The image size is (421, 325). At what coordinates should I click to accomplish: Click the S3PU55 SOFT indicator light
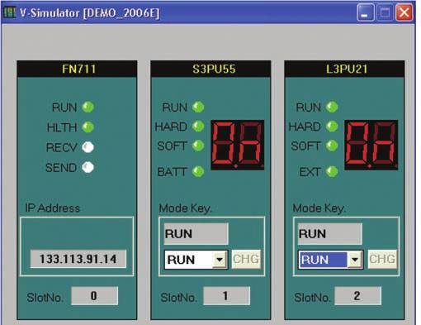[x=198, y=146]
